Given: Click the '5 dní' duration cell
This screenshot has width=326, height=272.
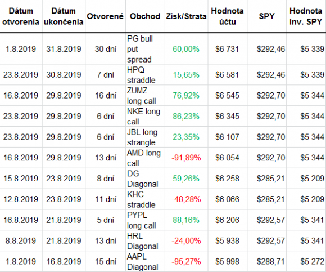Looking at the screenshot, I should [x=105, y=220].
